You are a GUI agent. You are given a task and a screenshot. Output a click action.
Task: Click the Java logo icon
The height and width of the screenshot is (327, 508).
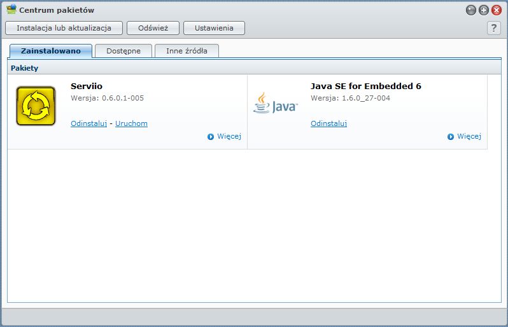[x=275, y=103]
